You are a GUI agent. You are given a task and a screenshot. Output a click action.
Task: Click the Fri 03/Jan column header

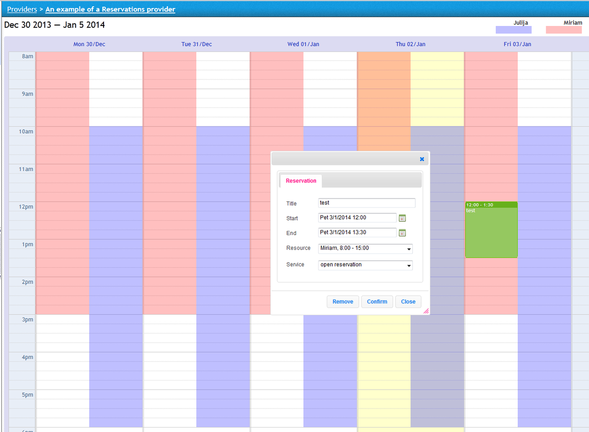coord(517,44)
